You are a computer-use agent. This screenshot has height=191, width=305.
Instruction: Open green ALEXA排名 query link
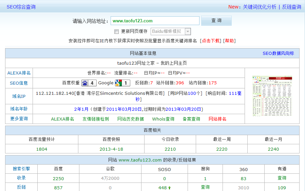click(x=62, y=119)
